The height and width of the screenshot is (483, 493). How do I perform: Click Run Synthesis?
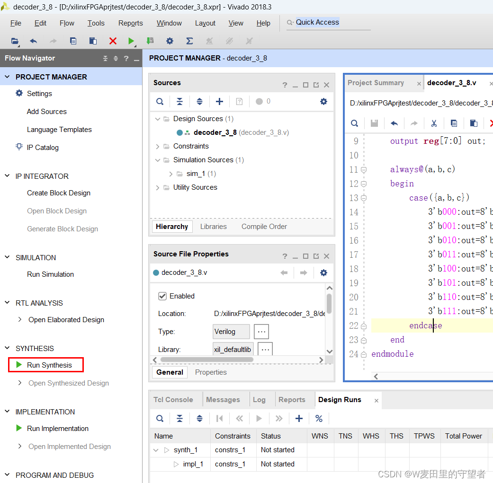[49, 365]
